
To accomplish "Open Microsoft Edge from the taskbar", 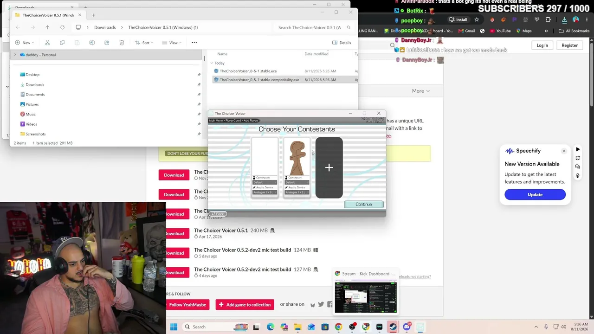I will pyautogui.click(x=271, y=327).
